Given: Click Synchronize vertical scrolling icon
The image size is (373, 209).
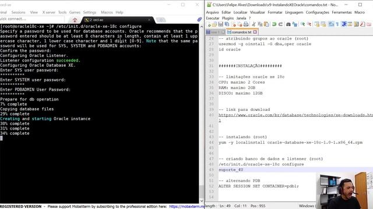Looking at the screenshot, I should [317, 24].
